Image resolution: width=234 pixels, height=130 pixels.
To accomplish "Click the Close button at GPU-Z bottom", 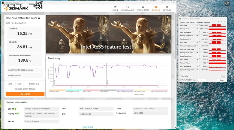I will tap(222, 80).
